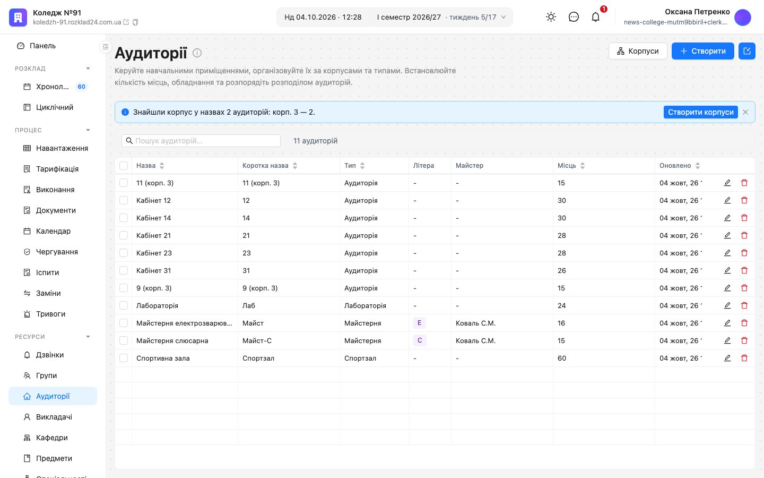Collapse the РЕСУРСИ sidebar section
764x478 pixels.
[88, 337]
